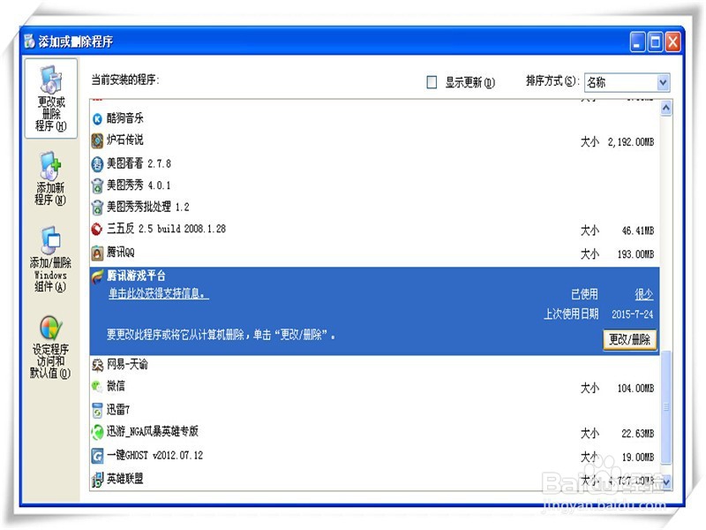Select the 迅游_NGA风暴英雄专版 entry
The image size is (706, 530).
tap(374, 432)
